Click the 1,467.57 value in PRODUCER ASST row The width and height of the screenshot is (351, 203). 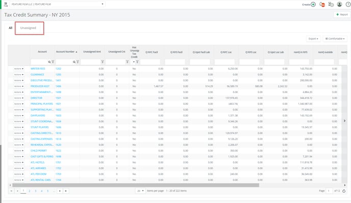click(159, 86)
